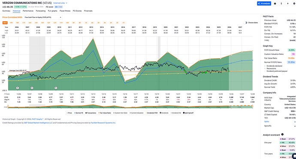Viewport: 296px width, 159px height.
Task: Click the Transactions legend marker
Action: tap(86, 113)
